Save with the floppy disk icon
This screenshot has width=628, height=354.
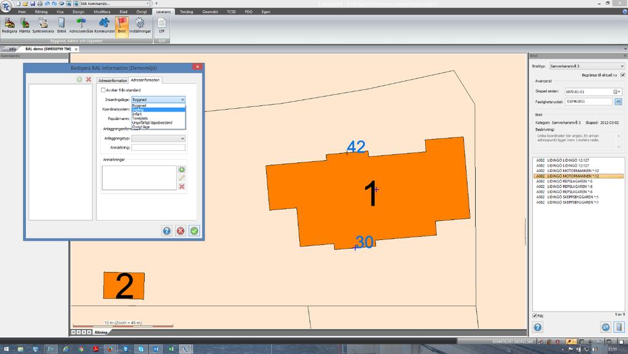(33, 3)
